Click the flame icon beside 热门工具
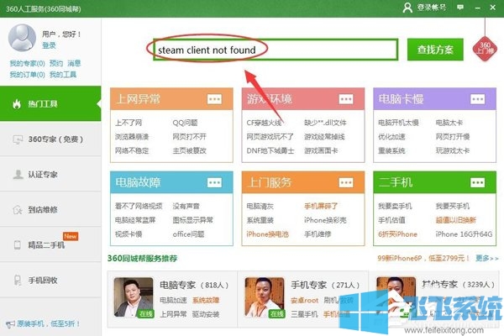 (17, 104)
